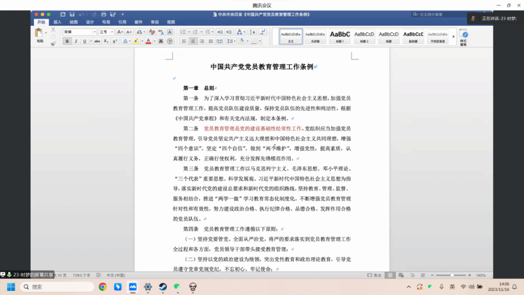The height and width of the screenshot is (295, 524).
Task: Click the 中文(中国) language in status bar
Action: [115, 275]
